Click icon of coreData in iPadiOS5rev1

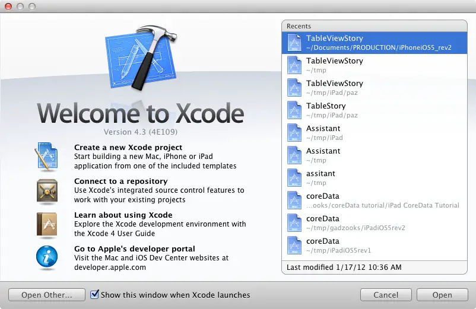(x=294, y=246)
